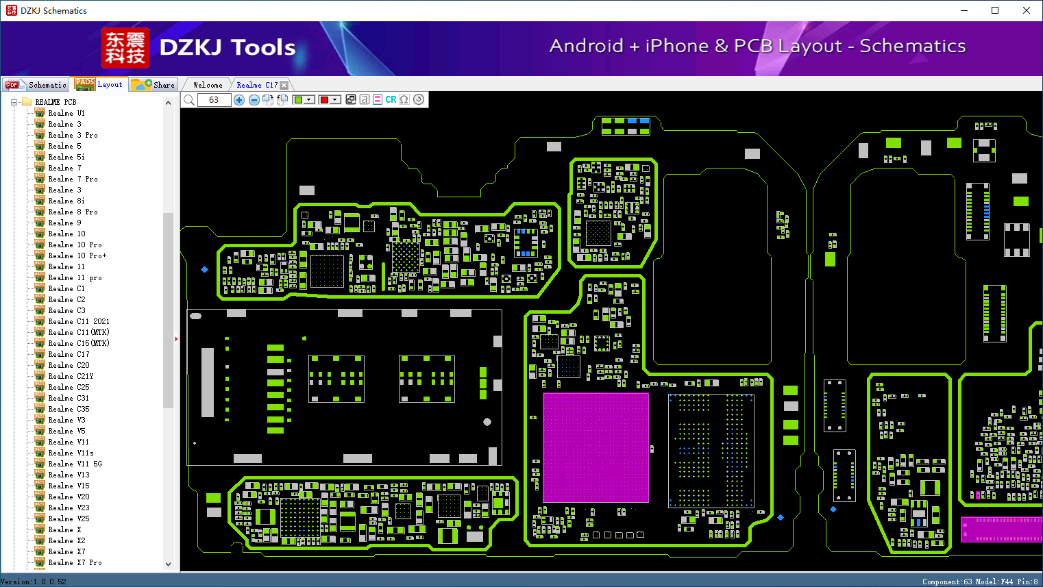The height and width of the screenshot is (587, 1043).
Task: Click the REALME PCB folder icon
Action: pos(27,102)
